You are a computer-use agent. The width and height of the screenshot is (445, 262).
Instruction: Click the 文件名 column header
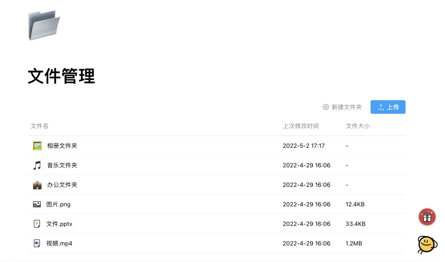tap(40, 126)
